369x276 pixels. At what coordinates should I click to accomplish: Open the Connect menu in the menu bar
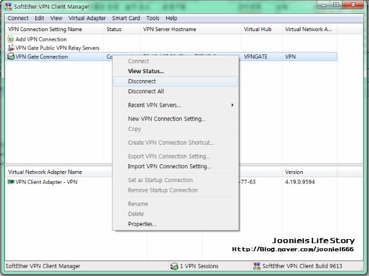(18, 18)
